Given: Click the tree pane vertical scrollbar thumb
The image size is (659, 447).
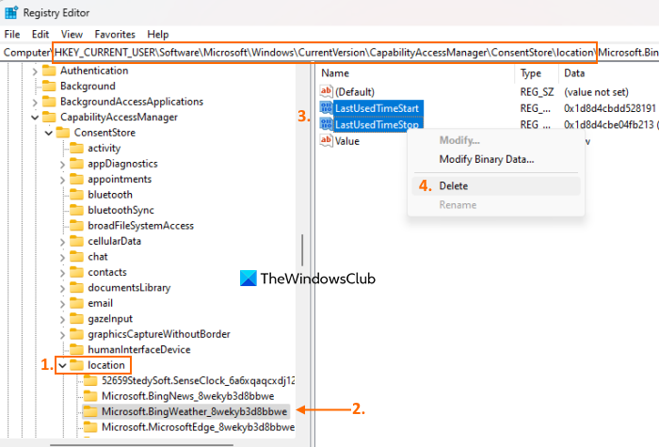Looking at the screenshot, I should [302, 250].
